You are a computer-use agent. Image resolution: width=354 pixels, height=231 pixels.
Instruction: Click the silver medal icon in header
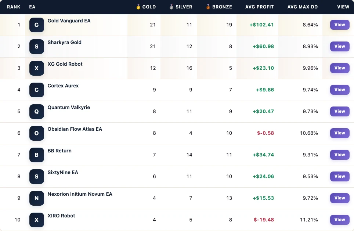tap(171, 7)
